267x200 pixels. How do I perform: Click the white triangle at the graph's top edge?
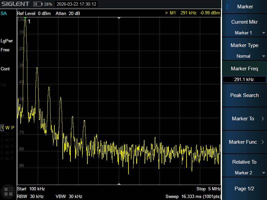(119, 18)
